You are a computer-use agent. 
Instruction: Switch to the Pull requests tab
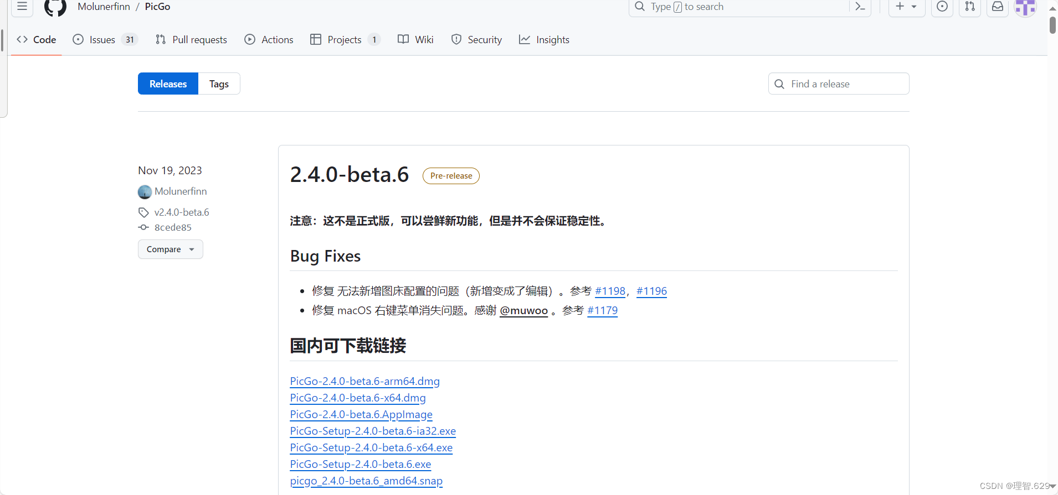point(192,39)
